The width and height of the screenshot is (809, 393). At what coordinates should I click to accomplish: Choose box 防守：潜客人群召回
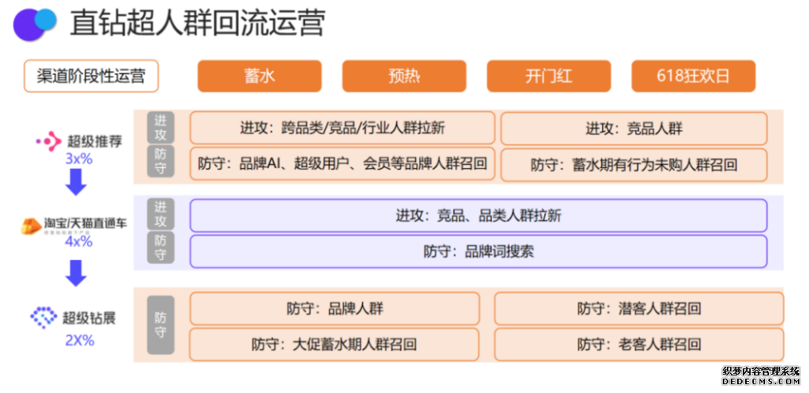639,309
